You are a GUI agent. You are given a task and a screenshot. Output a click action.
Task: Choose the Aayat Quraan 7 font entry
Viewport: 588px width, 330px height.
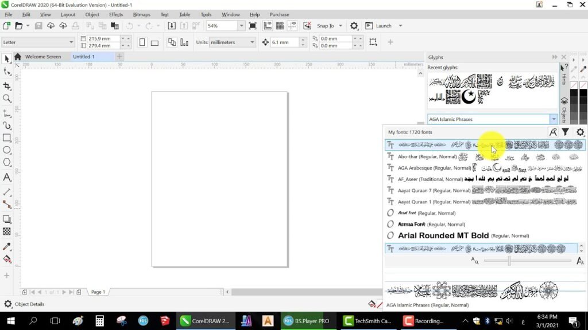coord(485,190)
